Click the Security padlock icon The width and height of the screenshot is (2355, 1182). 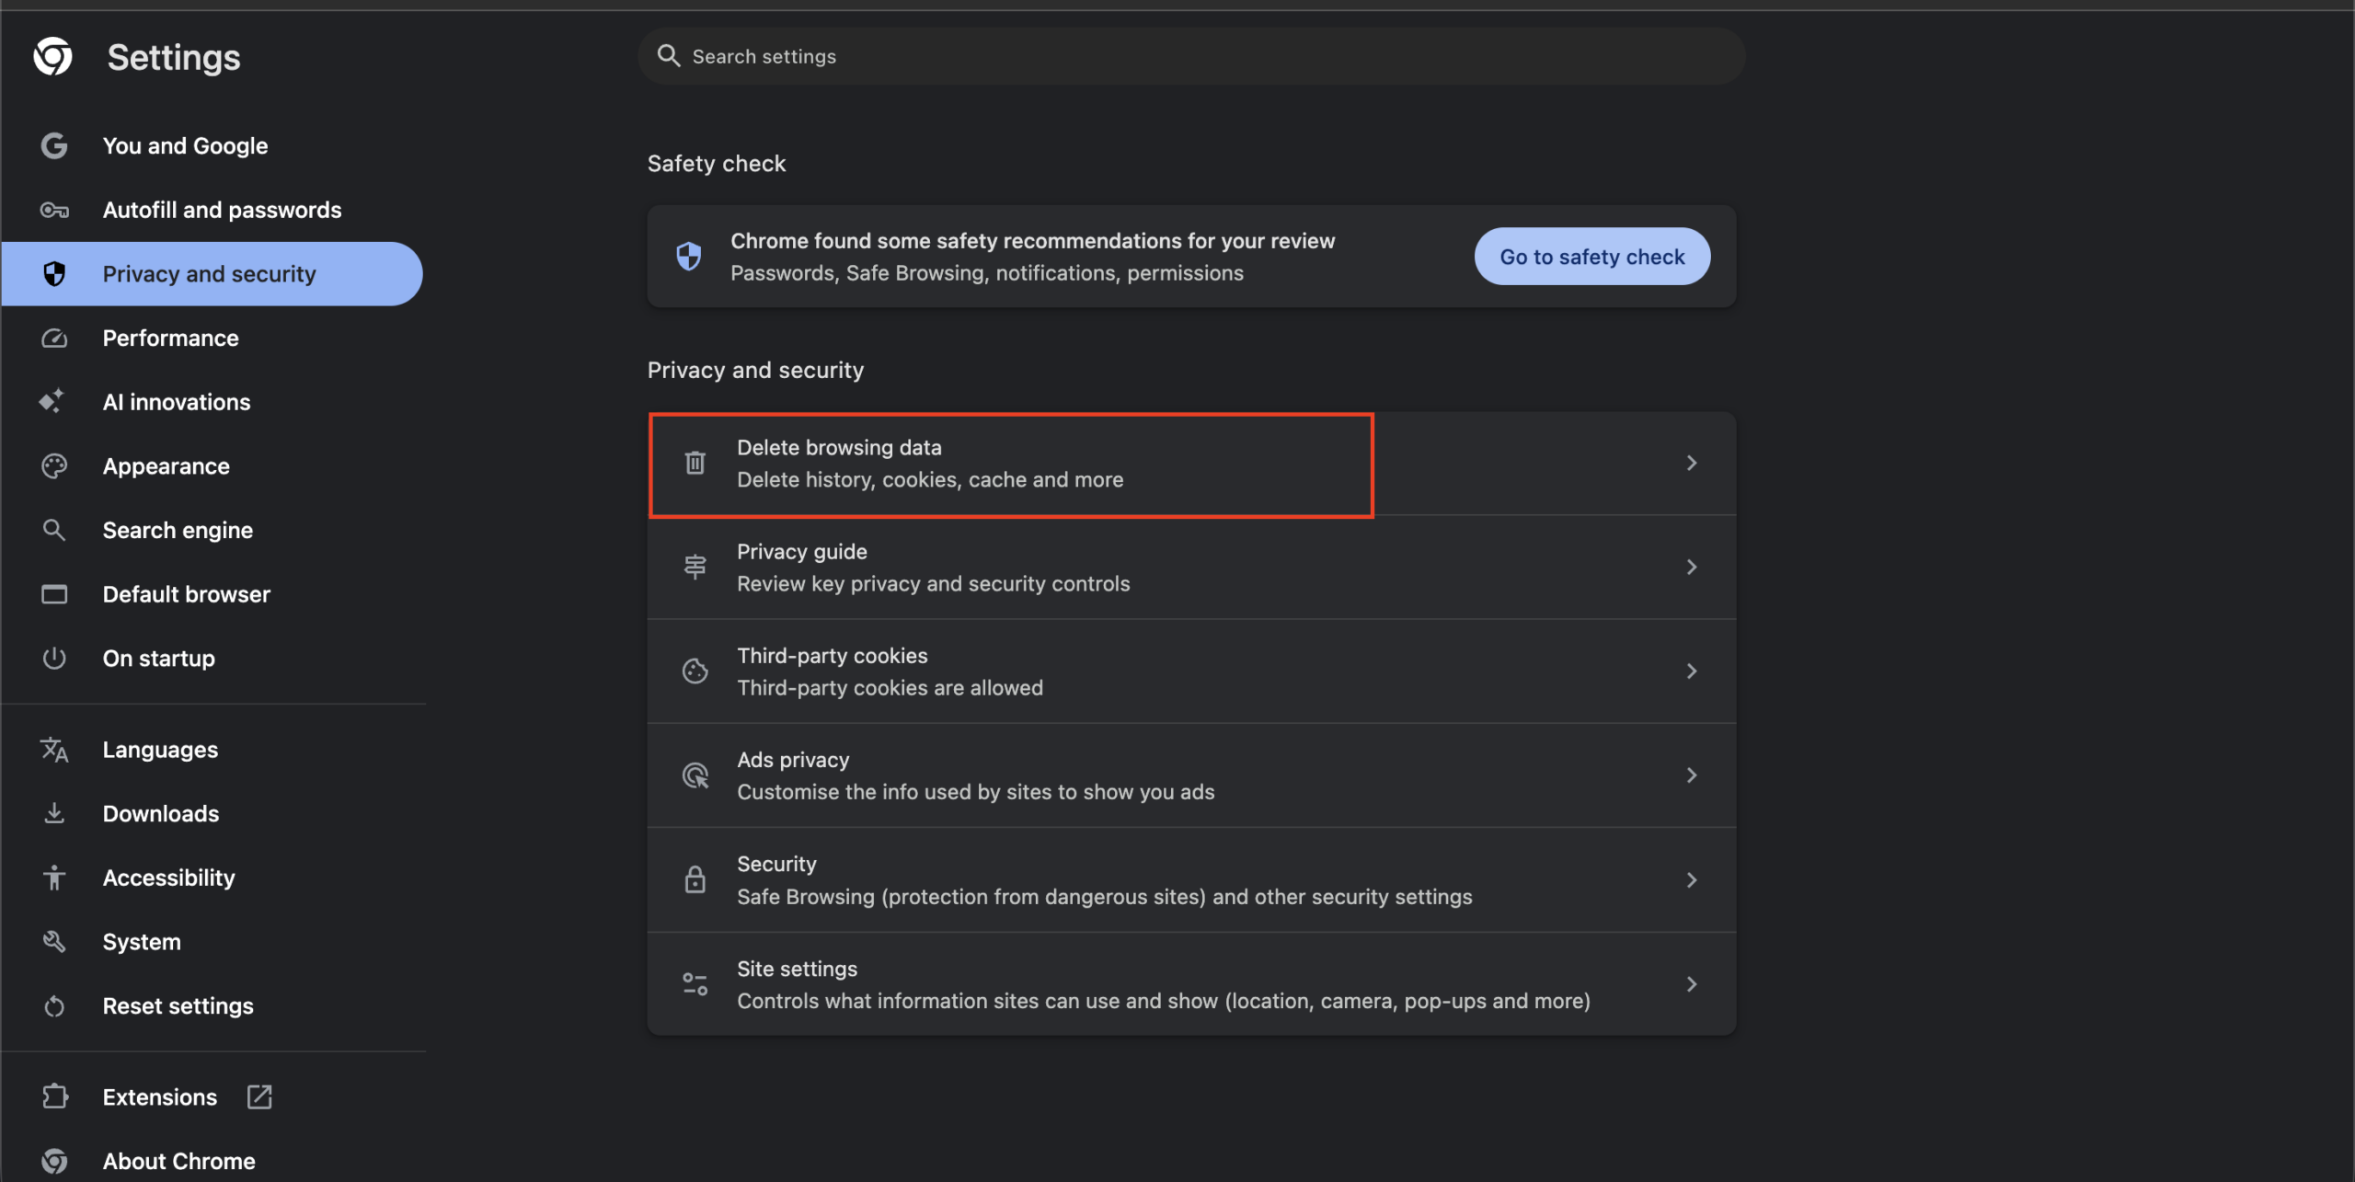coord(695,879)
